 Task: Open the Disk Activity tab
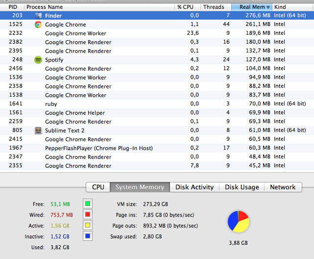click(x=194, y=187)
